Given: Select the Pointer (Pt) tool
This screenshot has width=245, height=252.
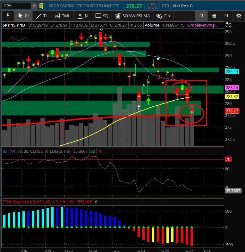Looking at the screenshot, I should (x=24, y=16).
